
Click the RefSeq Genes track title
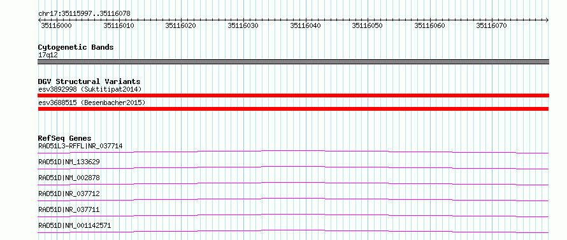coord(64,138)
